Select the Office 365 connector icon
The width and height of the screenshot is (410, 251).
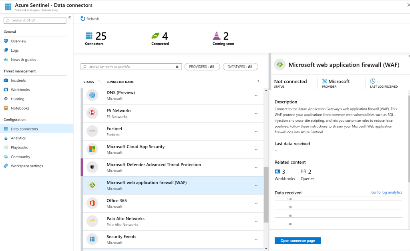pyautogui.click(x=92, y=203)
